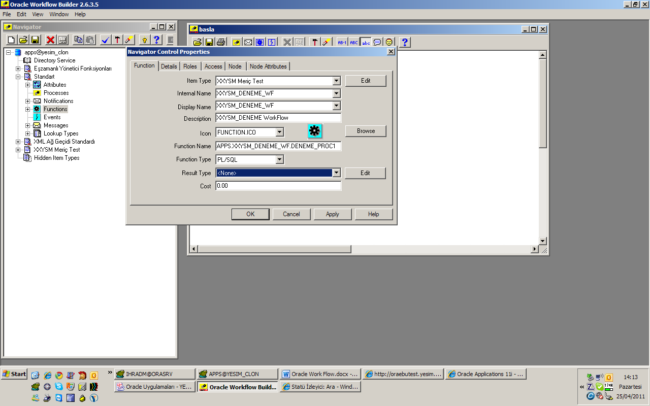650x406 pixels.
Task: Click the blue checkmark Verify icon
Action: [x=106, y=40]
